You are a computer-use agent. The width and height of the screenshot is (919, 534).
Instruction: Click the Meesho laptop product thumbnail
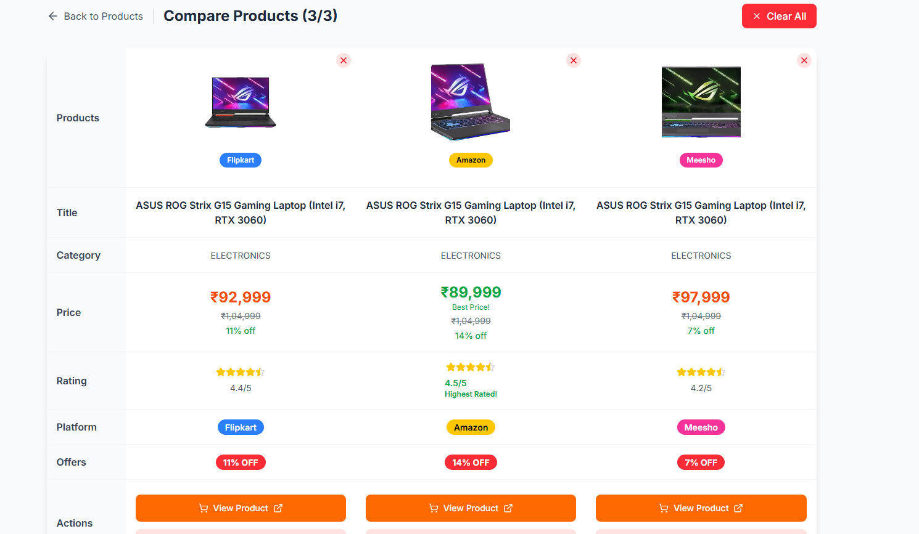pos(701,102)
